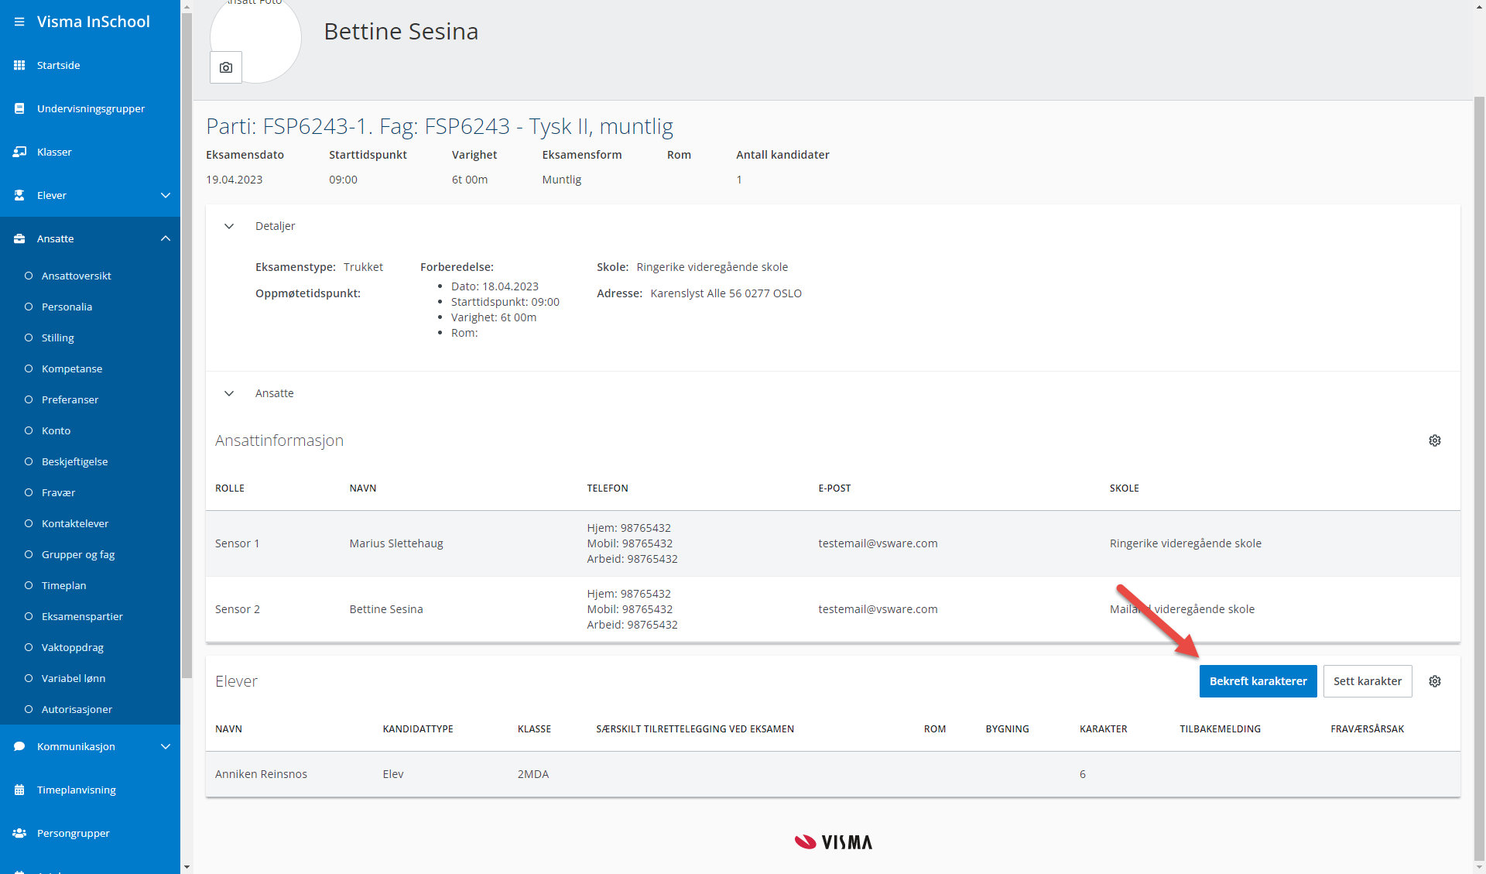Screen dimensions: 1486x874
Task: Click the Klasser sidebar icon
Action: pyautogui.click(x=19, y=152)
